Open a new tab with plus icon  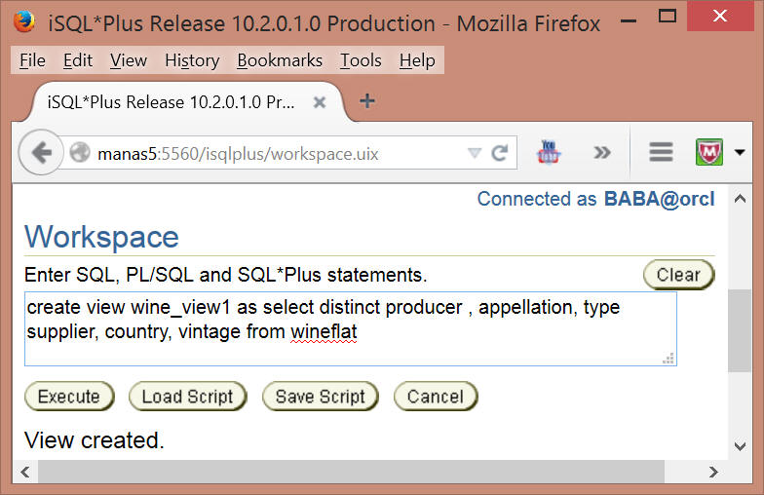click(366, 101)
